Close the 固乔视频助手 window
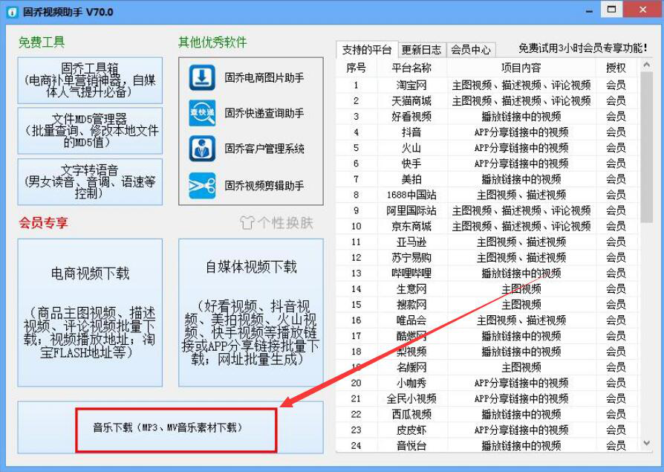 click(x=642, y=10)
